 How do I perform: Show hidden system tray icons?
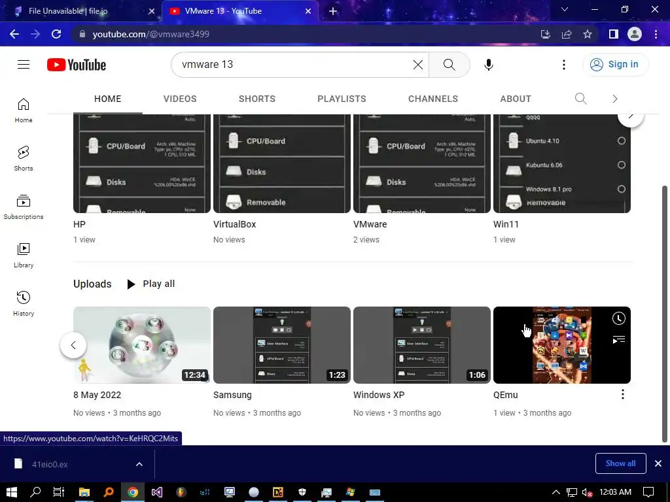[556, 492]
